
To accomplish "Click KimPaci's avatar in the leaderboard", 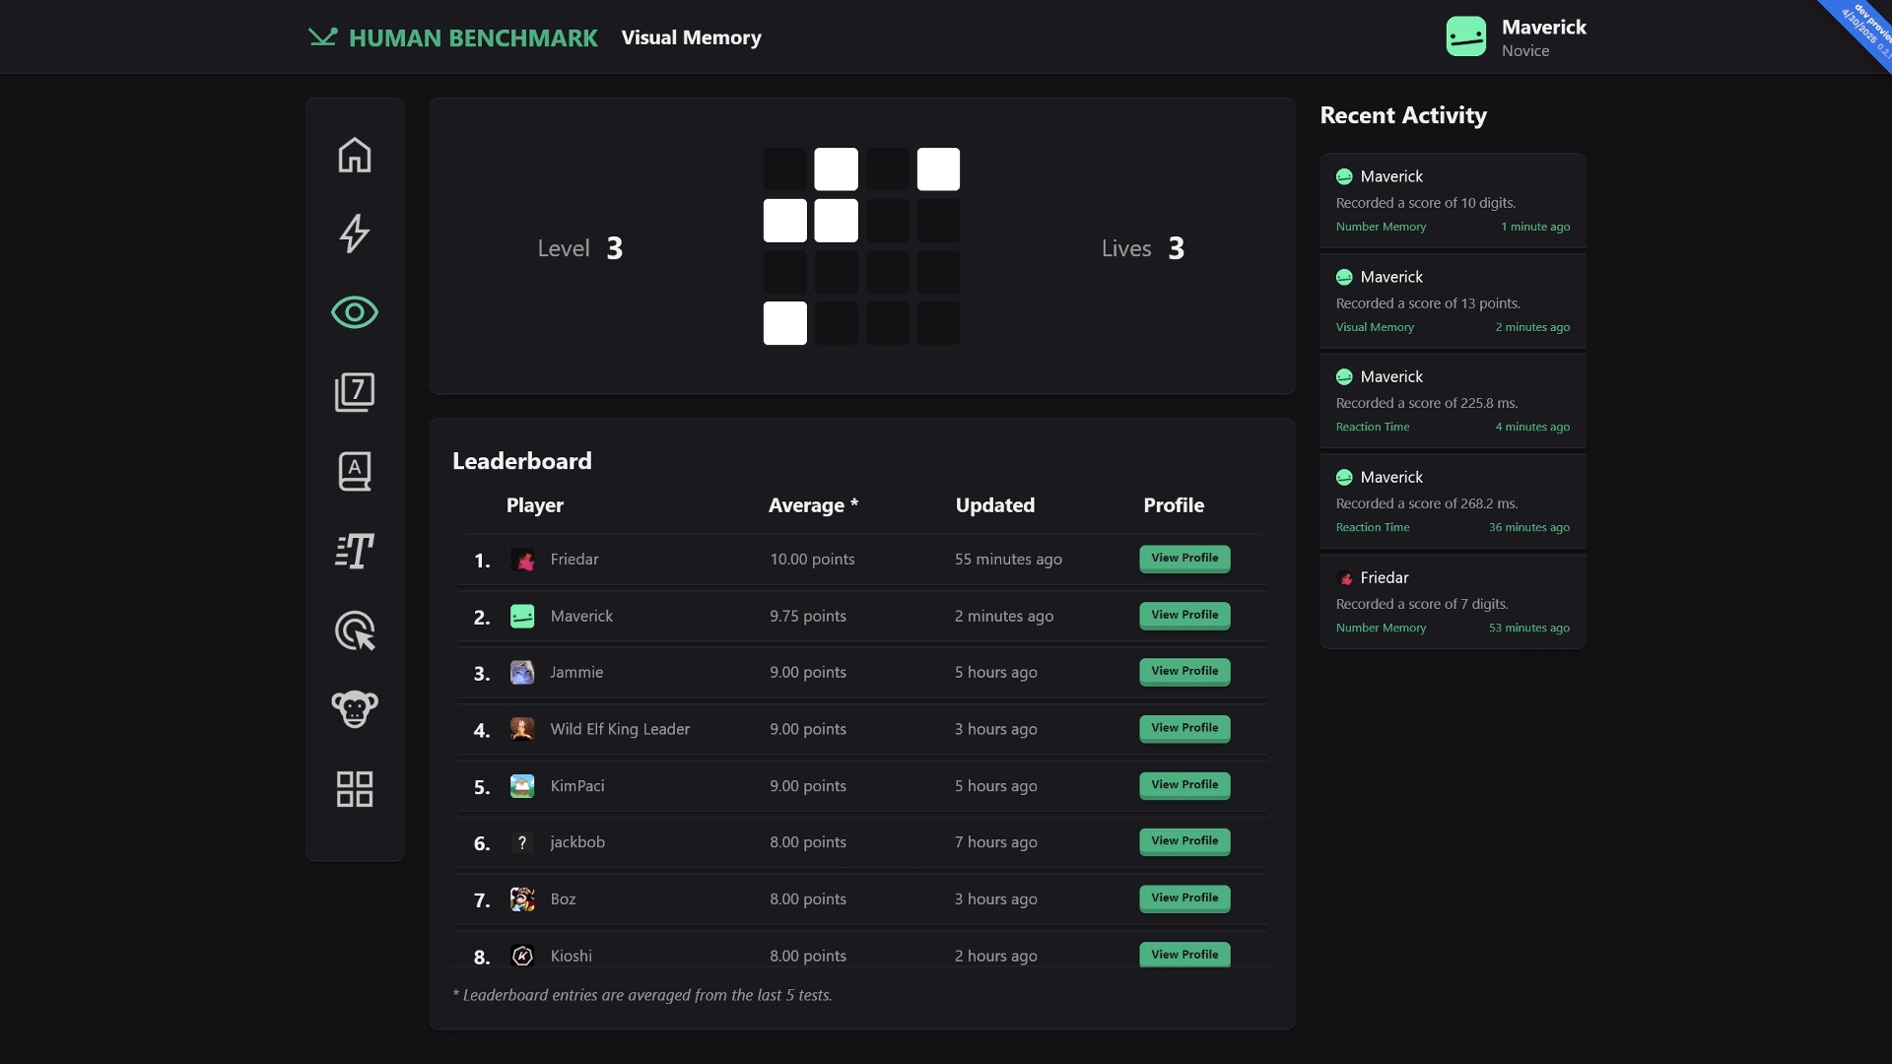I will [x=522, y=786].
